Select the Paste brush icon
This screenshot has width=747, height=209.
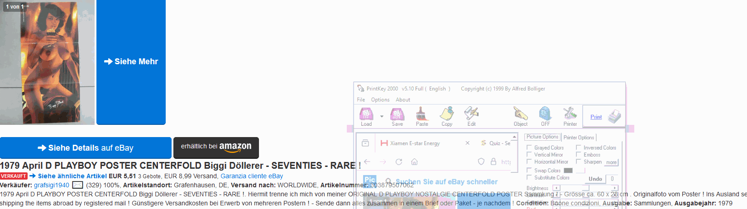421,114
